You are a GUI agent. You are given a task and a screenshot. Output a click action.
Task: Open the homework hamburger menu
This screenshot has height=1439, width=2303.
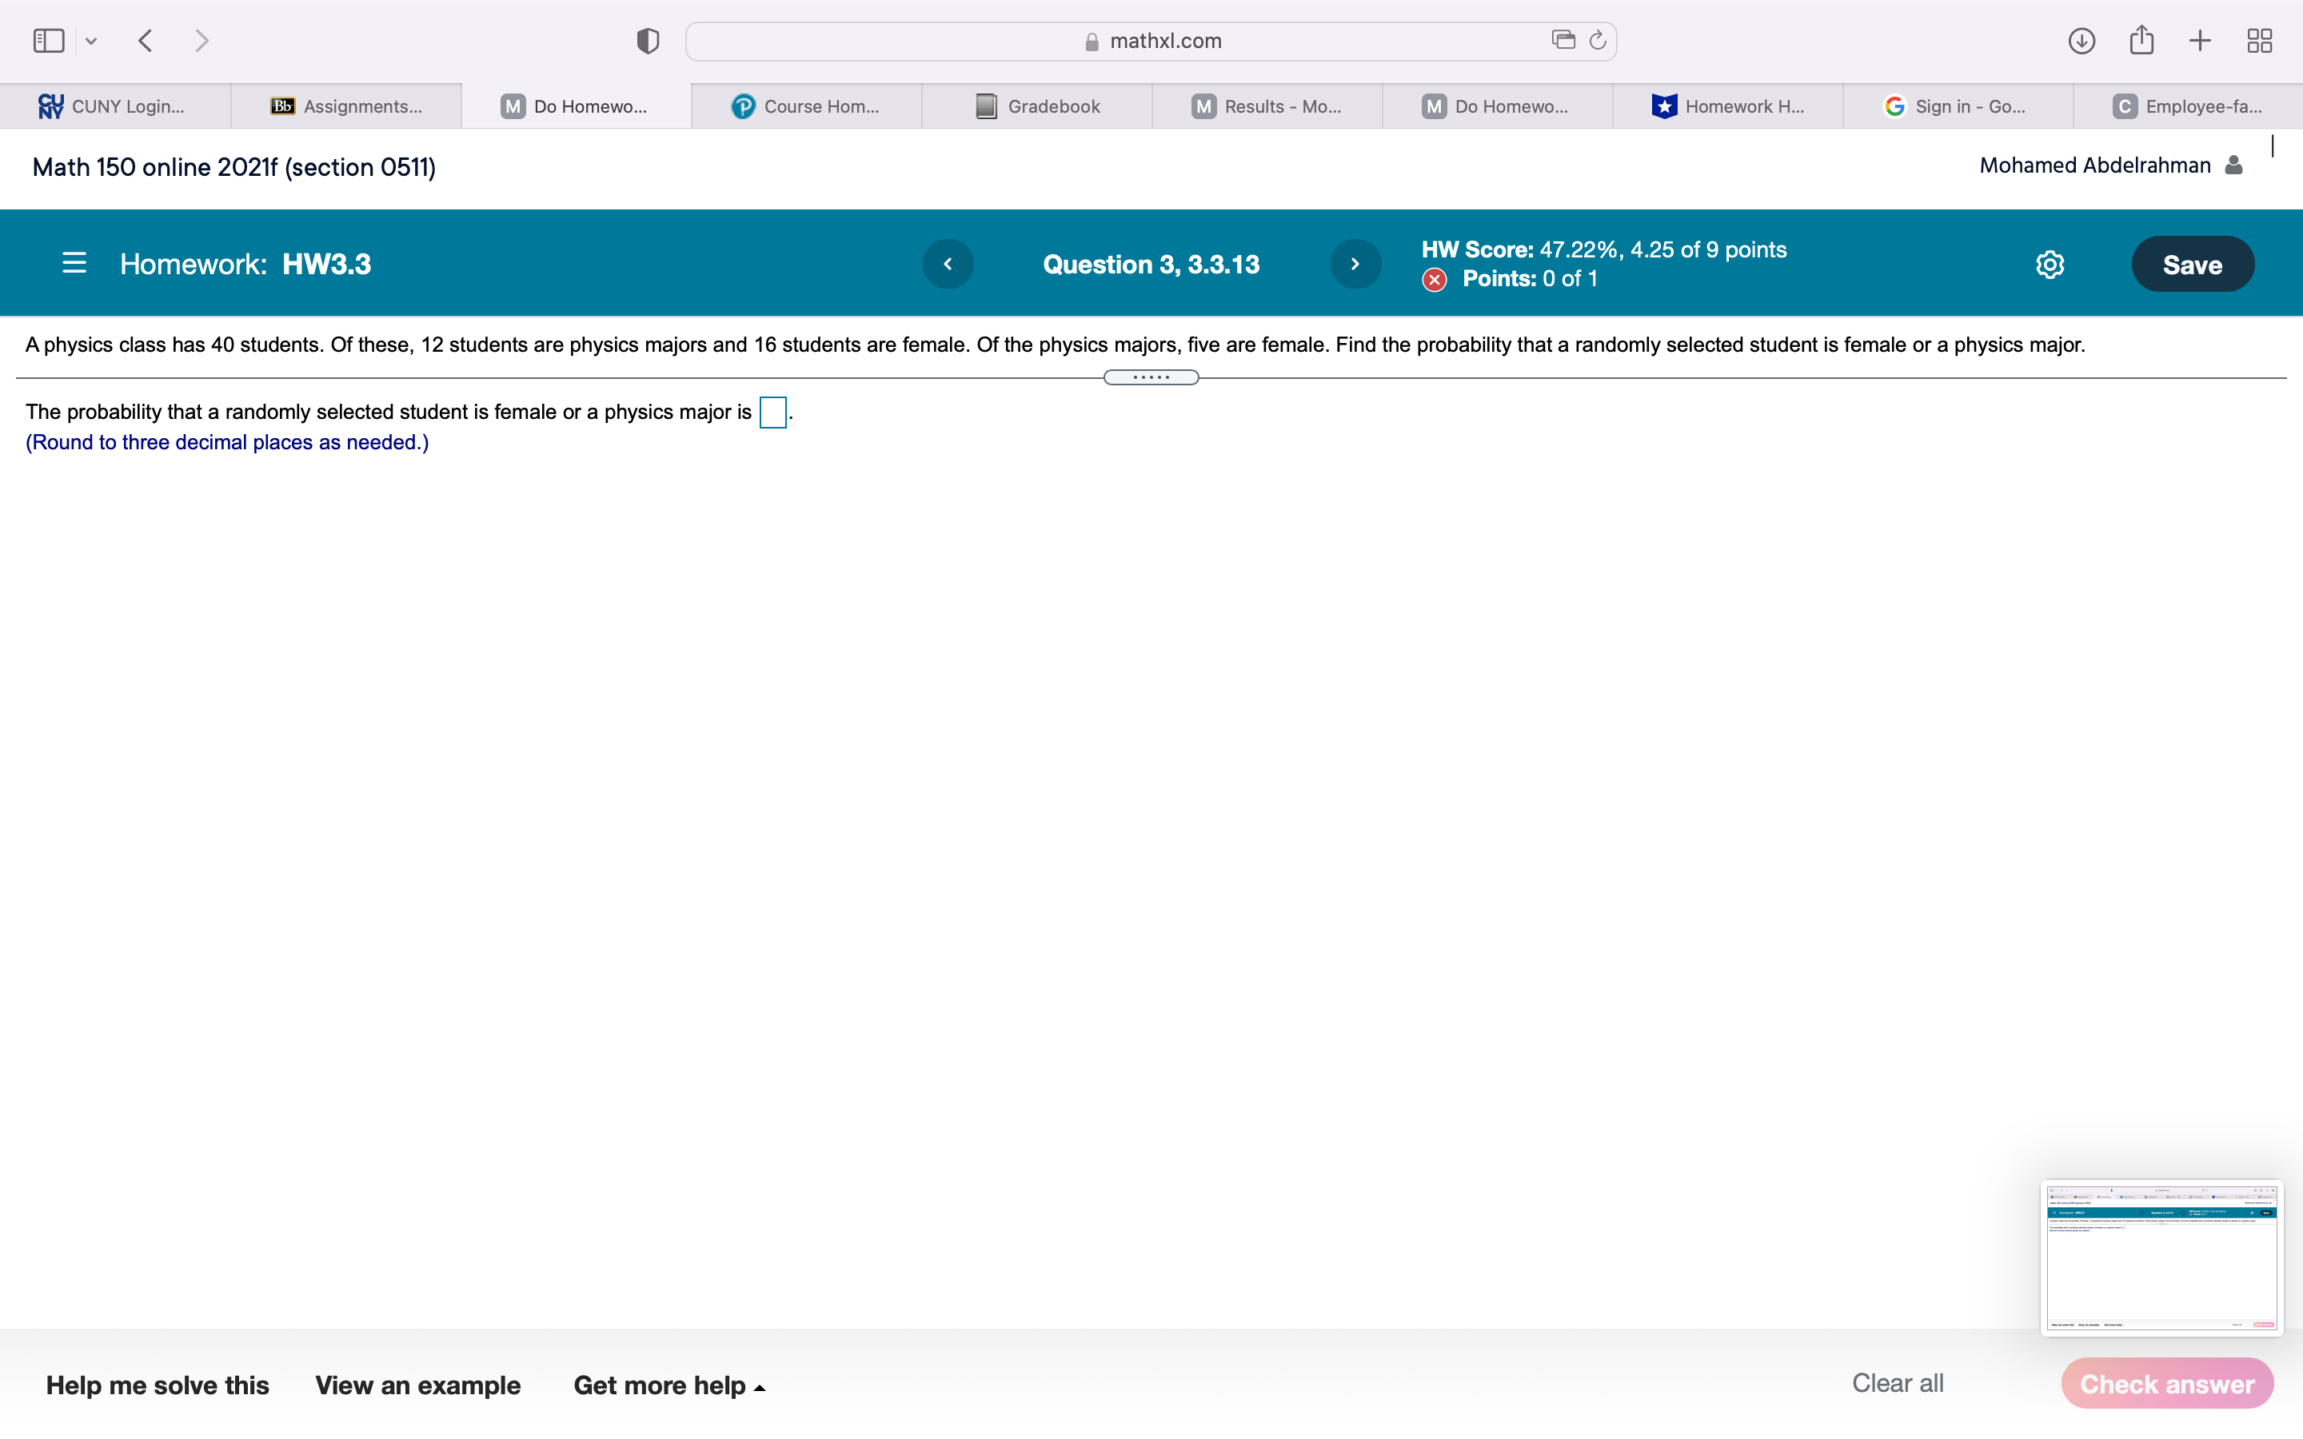pyautogui.click(x=74, y=264)
